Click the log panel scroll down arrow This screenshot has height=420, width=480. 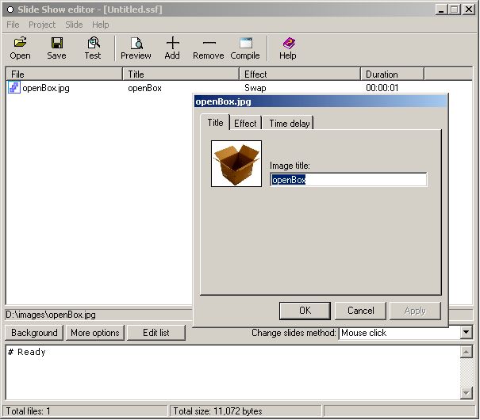tap(466, 393)
